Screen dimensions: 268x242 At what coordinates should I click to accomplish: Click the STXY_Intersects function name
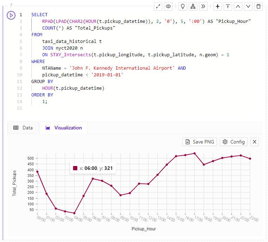pos(70,55)
